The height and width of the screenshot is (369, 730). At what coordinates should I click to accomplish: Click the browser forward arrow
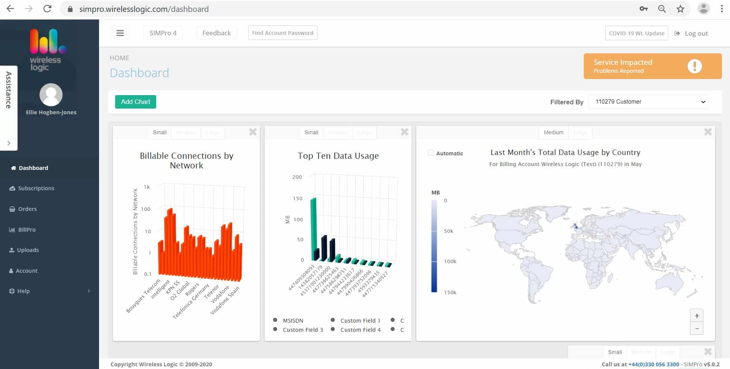[29, 9]
